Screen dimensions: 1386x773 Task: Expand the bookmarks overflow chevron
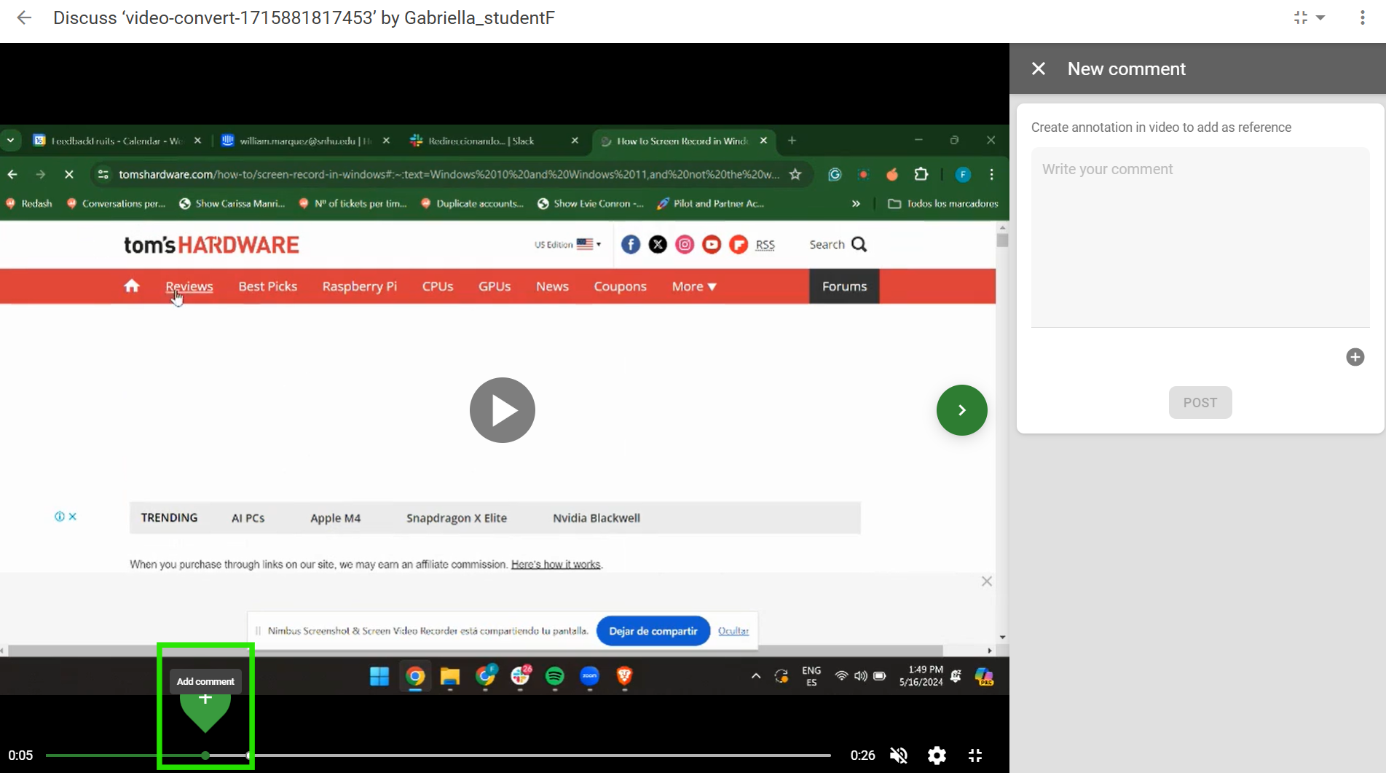point(856,203)
